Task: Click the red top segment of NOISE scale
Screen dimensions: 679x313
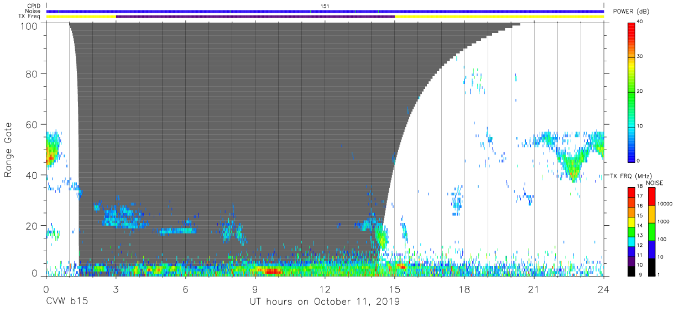Action: [651, 197]
